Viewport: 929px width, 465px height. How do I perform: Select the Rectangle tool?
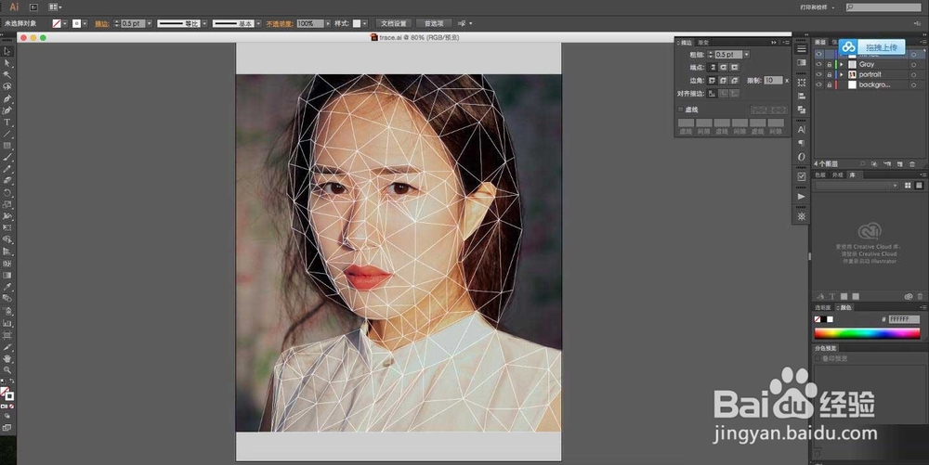click(7, 146)
